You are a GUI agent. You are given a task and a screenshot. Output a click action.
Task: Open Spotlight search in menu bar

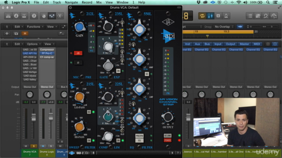[268, 2]
